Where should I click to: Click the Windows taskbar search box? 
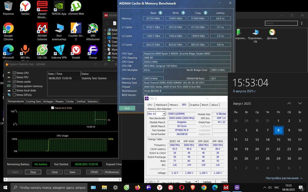pos(49,187)
